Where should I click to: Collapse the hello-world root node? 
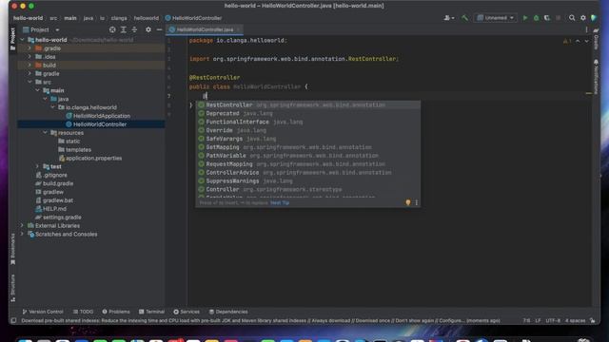(22, 40)
